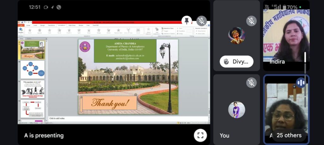Tap the pin icon on the presentation

pos(186,21)
